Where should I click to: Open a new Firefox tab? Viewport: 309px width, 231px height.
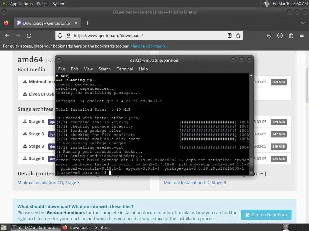tap(87, 23)
